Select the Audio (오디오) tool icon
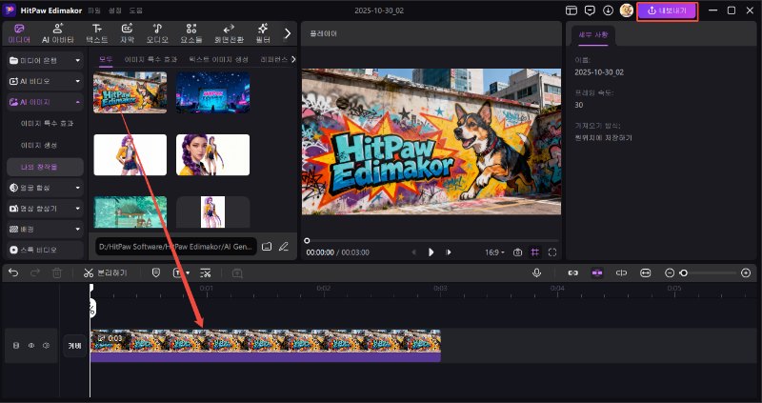This screenshot has height=403, width=762. pos(156,33)
